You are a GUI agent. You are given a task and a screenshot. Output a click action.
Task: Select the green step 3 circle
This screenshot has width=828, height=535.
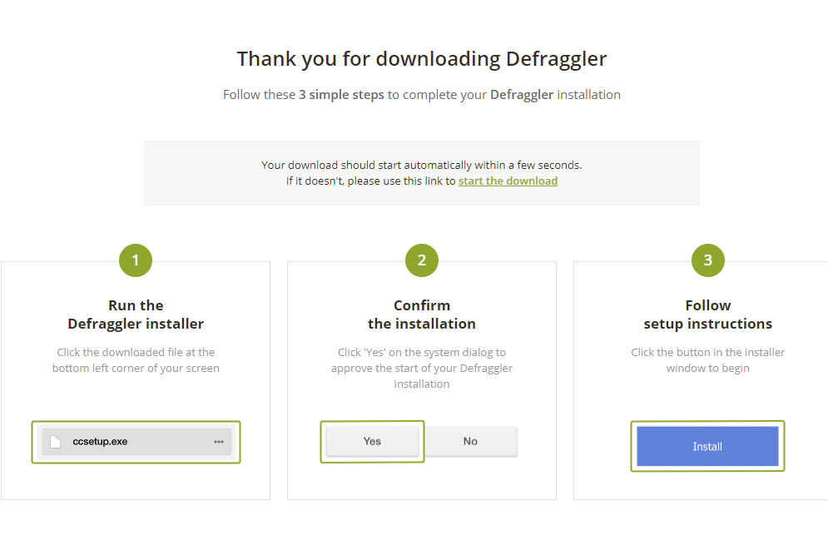[707, 260]
